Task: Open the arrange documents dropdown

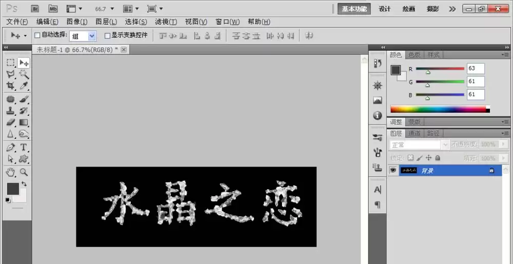Action: point(131,9)
